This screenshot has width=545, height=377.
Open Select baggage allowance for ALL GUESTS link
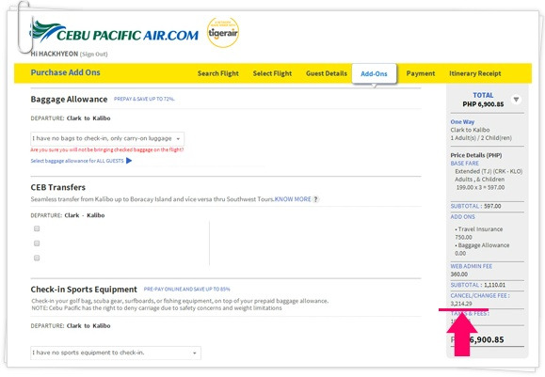coord(77,161)
